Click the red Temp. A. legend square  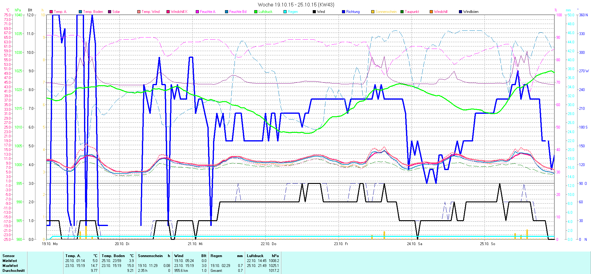pos(51,12)
